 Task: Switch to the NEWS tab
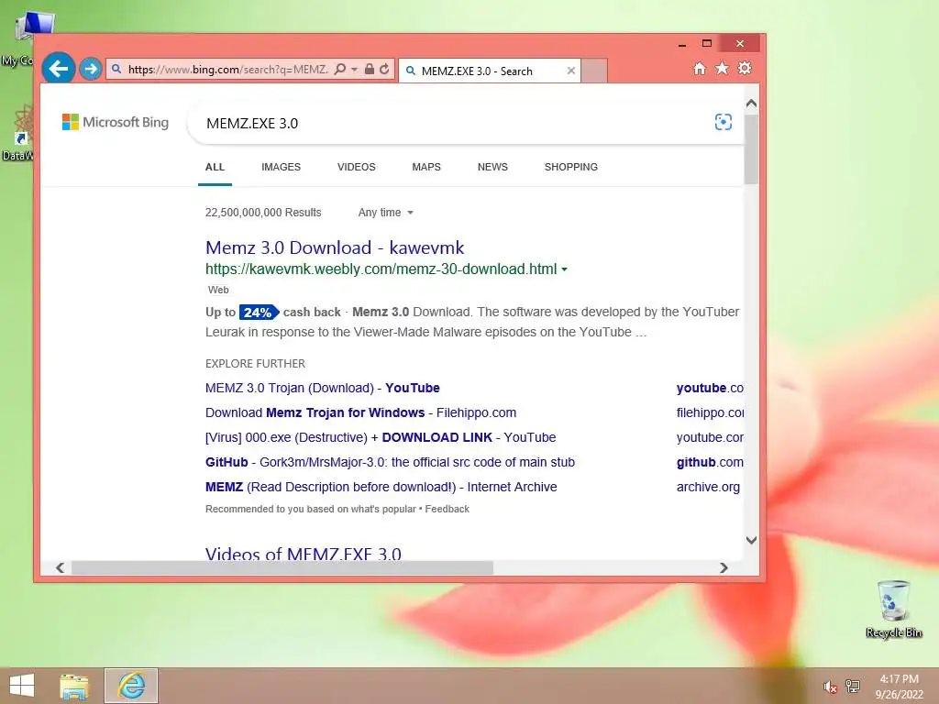pyautogui.click(x=492, y=167)
